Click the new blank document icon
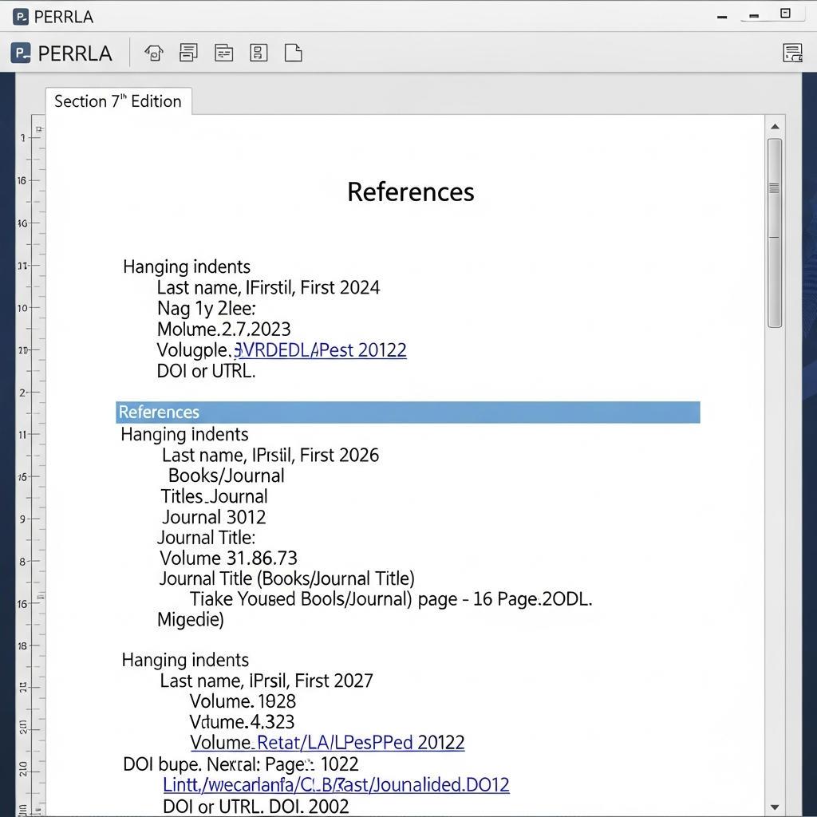 pos(293,53)
